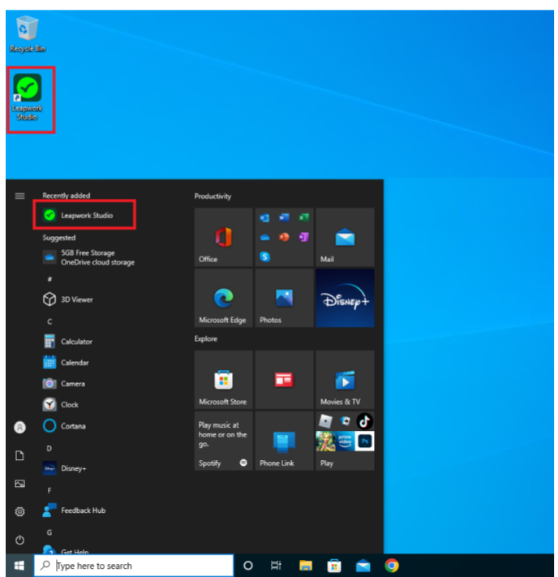Click the Windows Start button
Image resolution: width=558 pixels, height=577 pixels.
click(19, 566)
